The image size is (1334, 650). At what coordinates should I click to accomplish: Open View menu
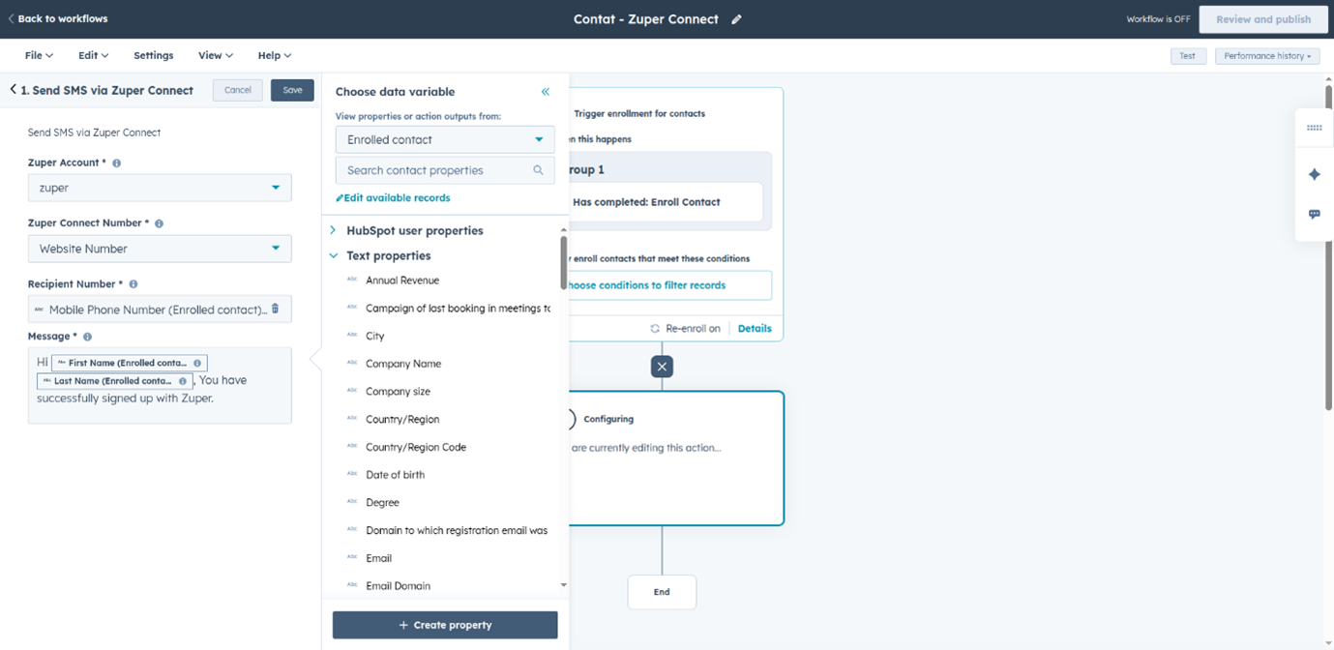pos(216,56)
